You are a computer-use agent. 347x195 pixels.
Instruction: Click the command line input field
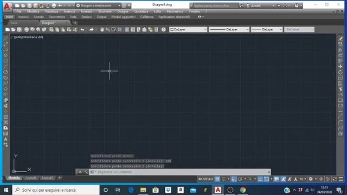pos(179,172)
